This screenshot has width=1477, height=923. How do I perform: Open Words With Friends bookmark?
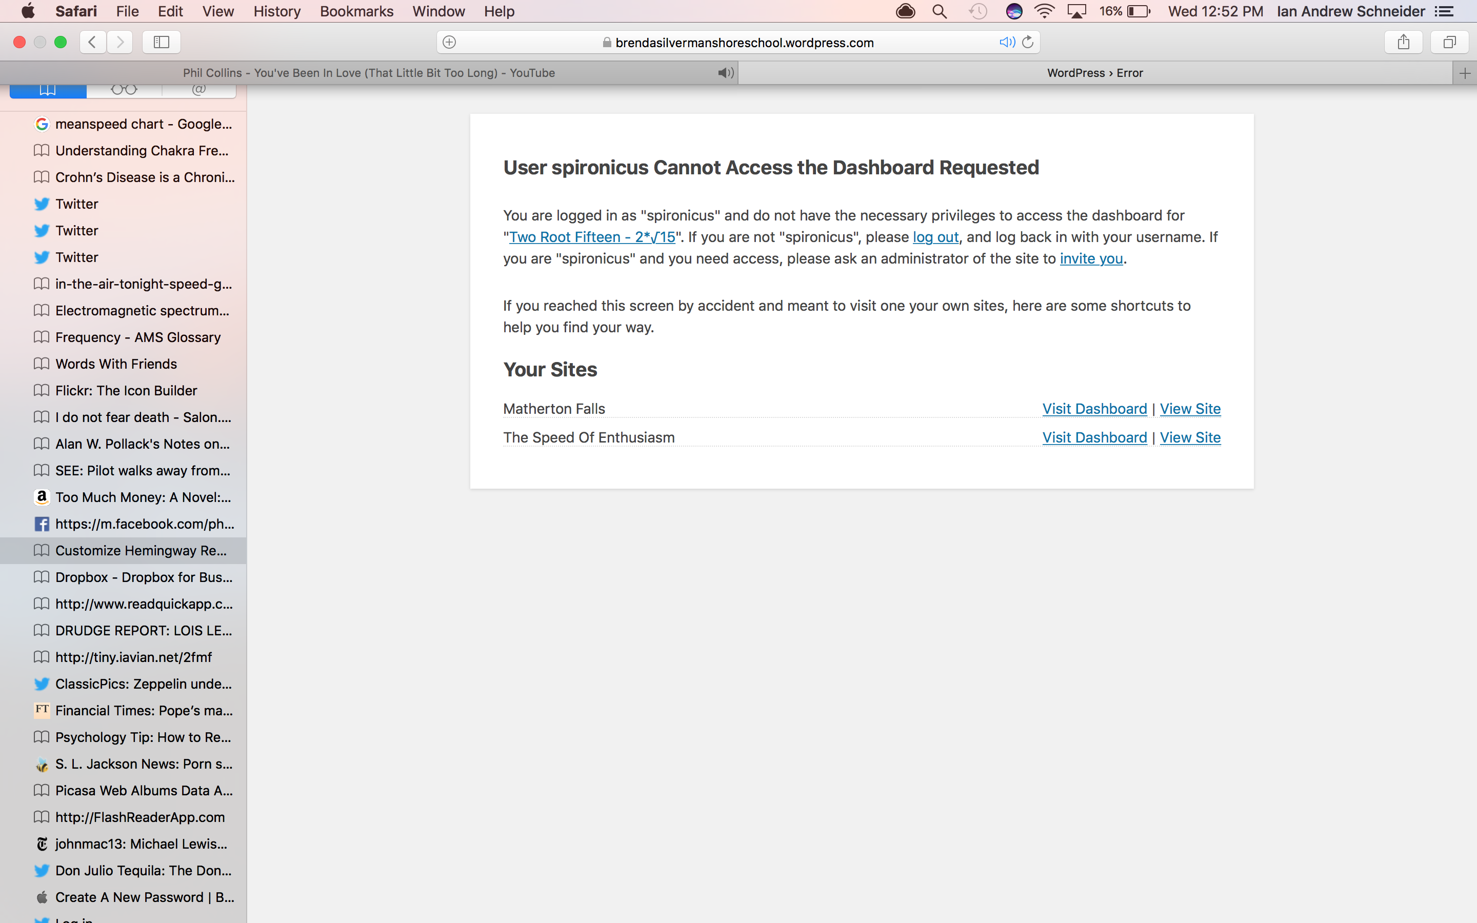click(116, 364)
